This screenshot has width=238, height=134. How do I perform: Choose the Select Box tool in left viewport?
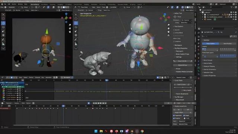[x=3, y=15]
